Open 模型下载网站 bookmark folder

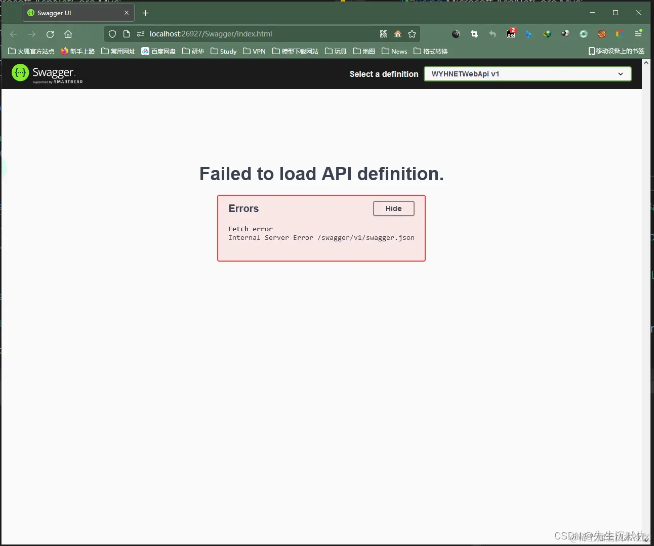296,51
